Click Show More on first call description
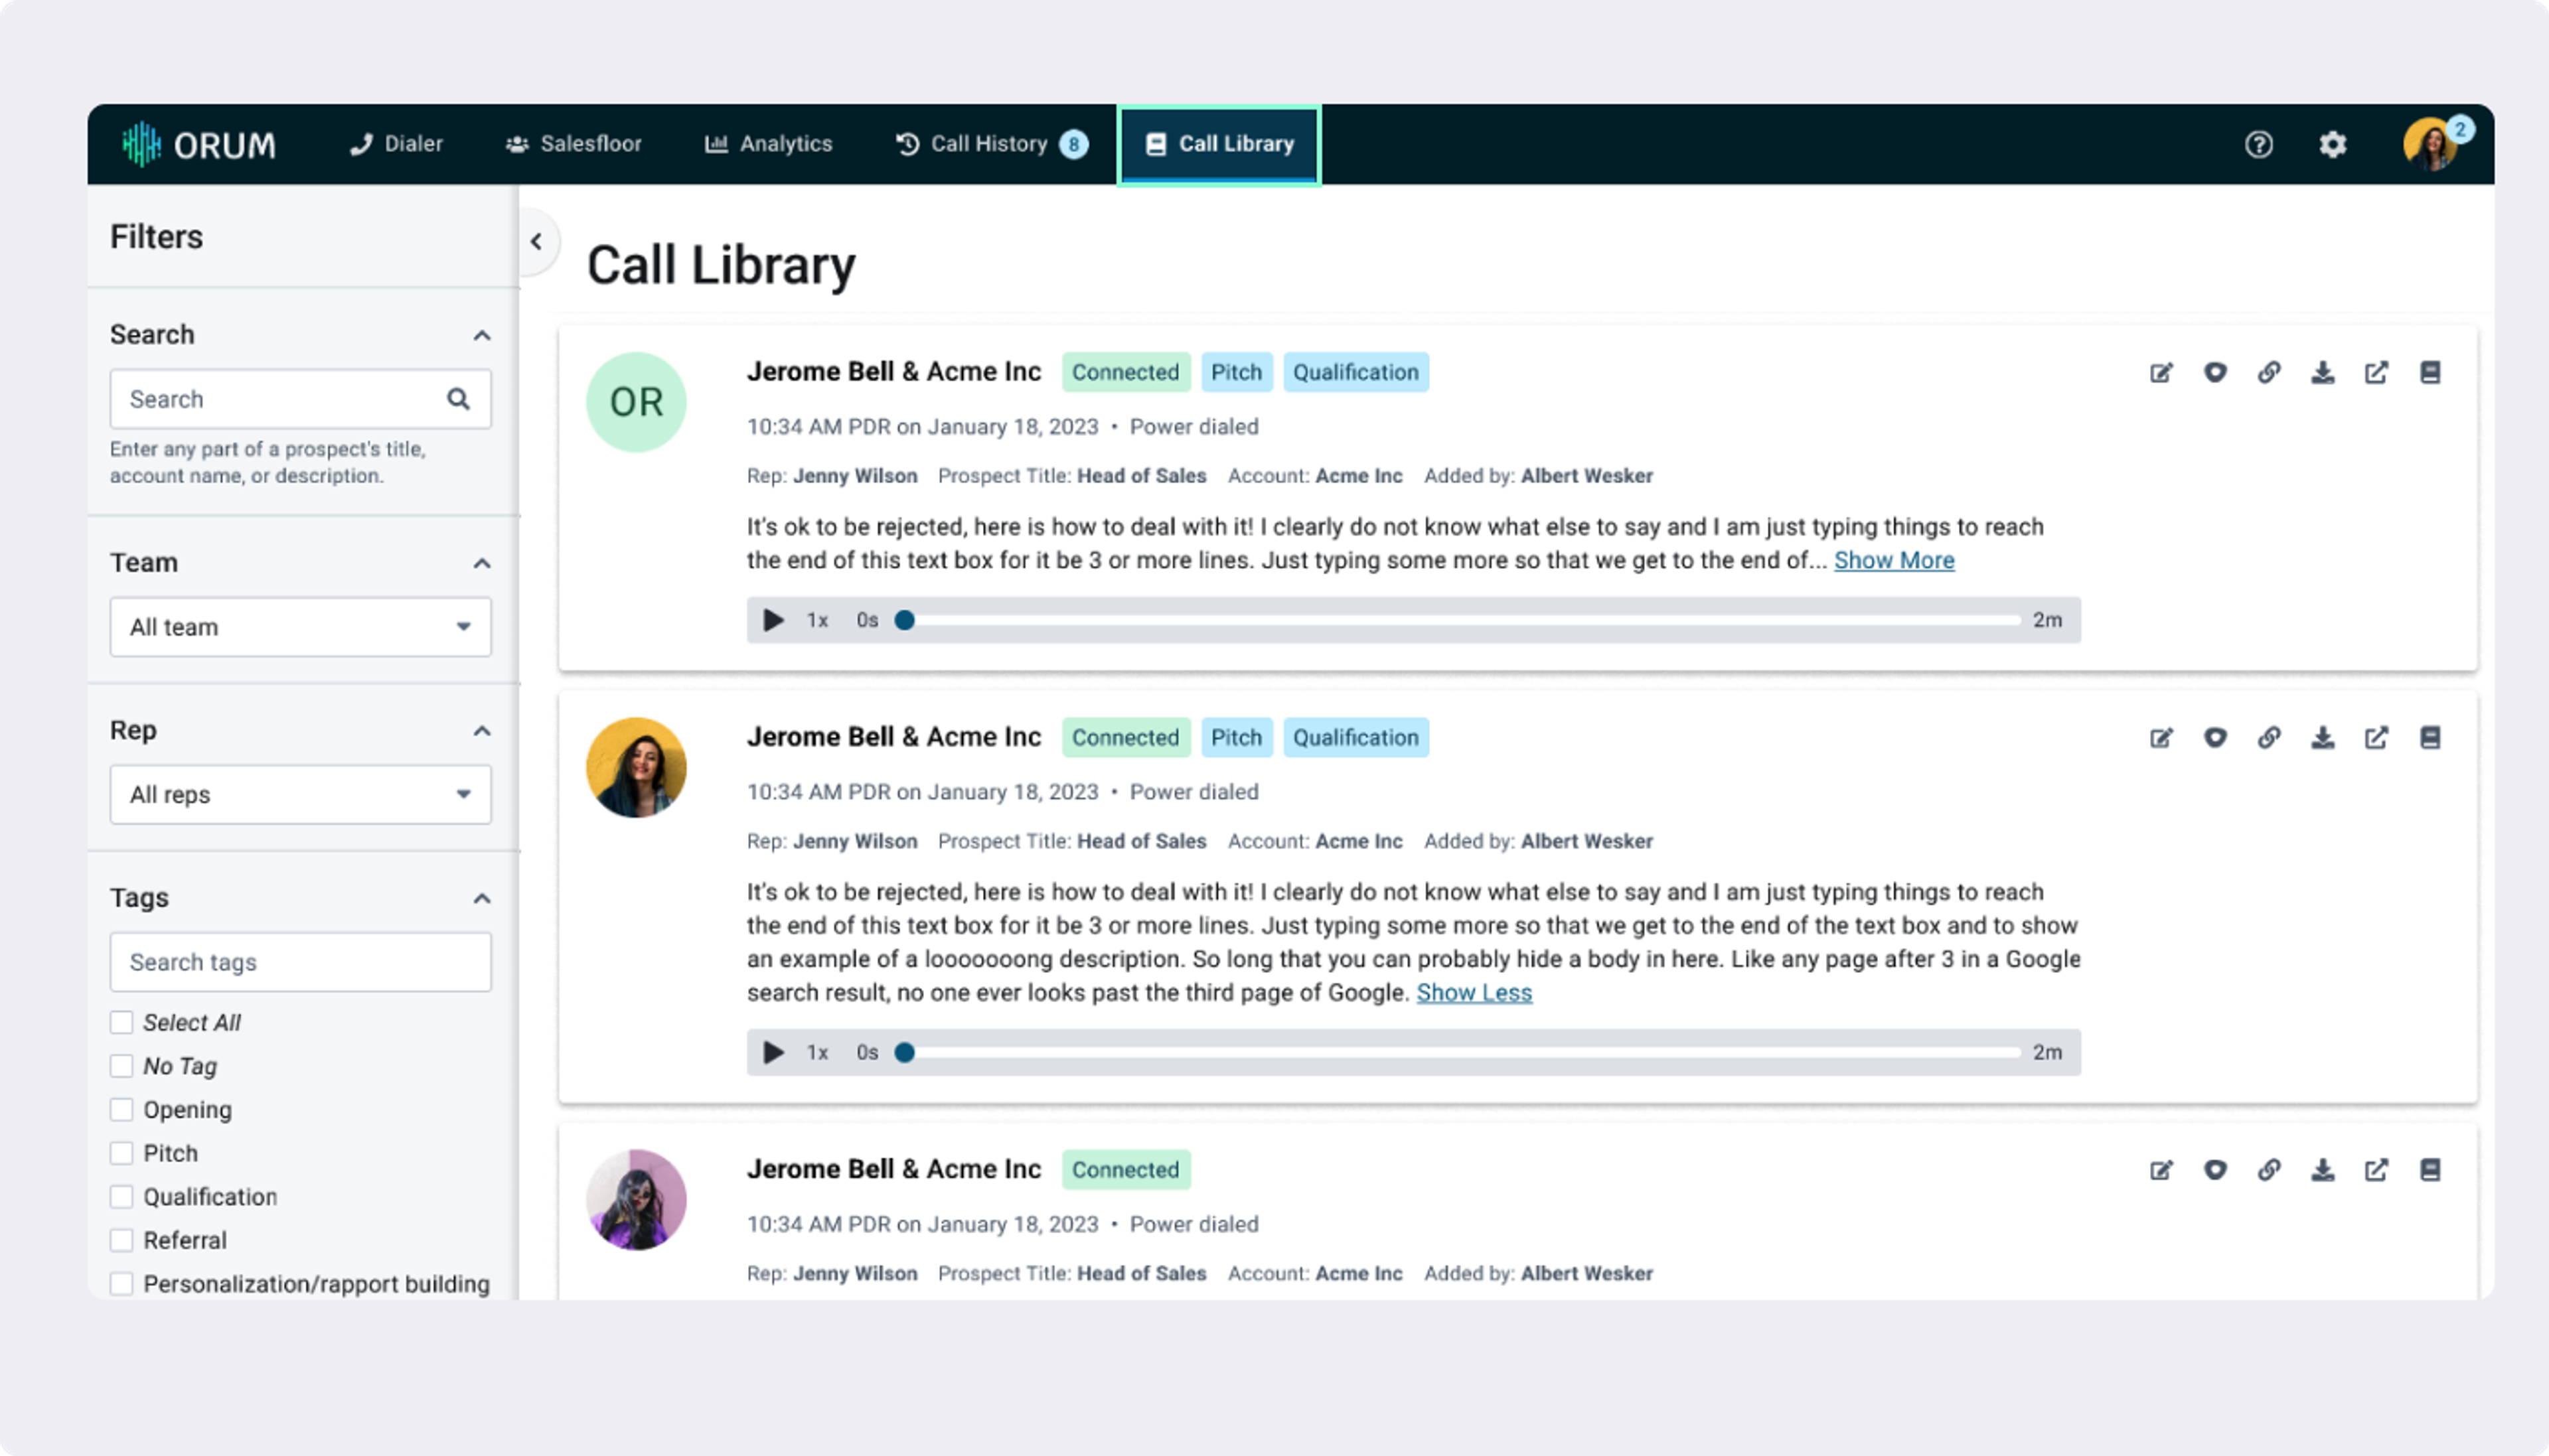The width and height of the screenshot is (2549, 1456). click(x=1893, y=560)
